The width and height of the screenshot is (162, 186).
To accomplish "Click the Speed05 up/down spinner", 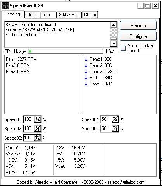I will pyautogui.click(x=115, y=128).
